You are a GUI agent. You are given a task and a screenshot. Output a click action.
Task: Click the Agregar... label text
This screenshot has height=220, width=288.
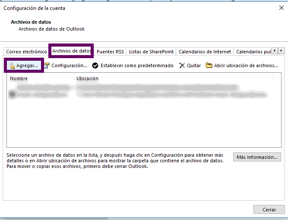point(27,65)
